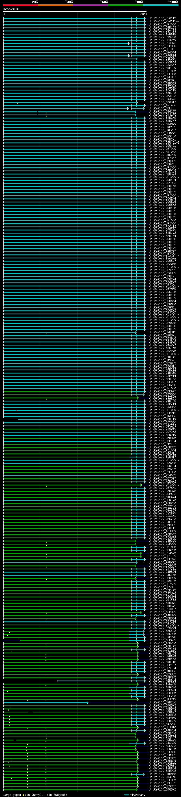Screen dimensions: 181x797
Task: Click the white query length bar
Action: (x=75, y=12)
